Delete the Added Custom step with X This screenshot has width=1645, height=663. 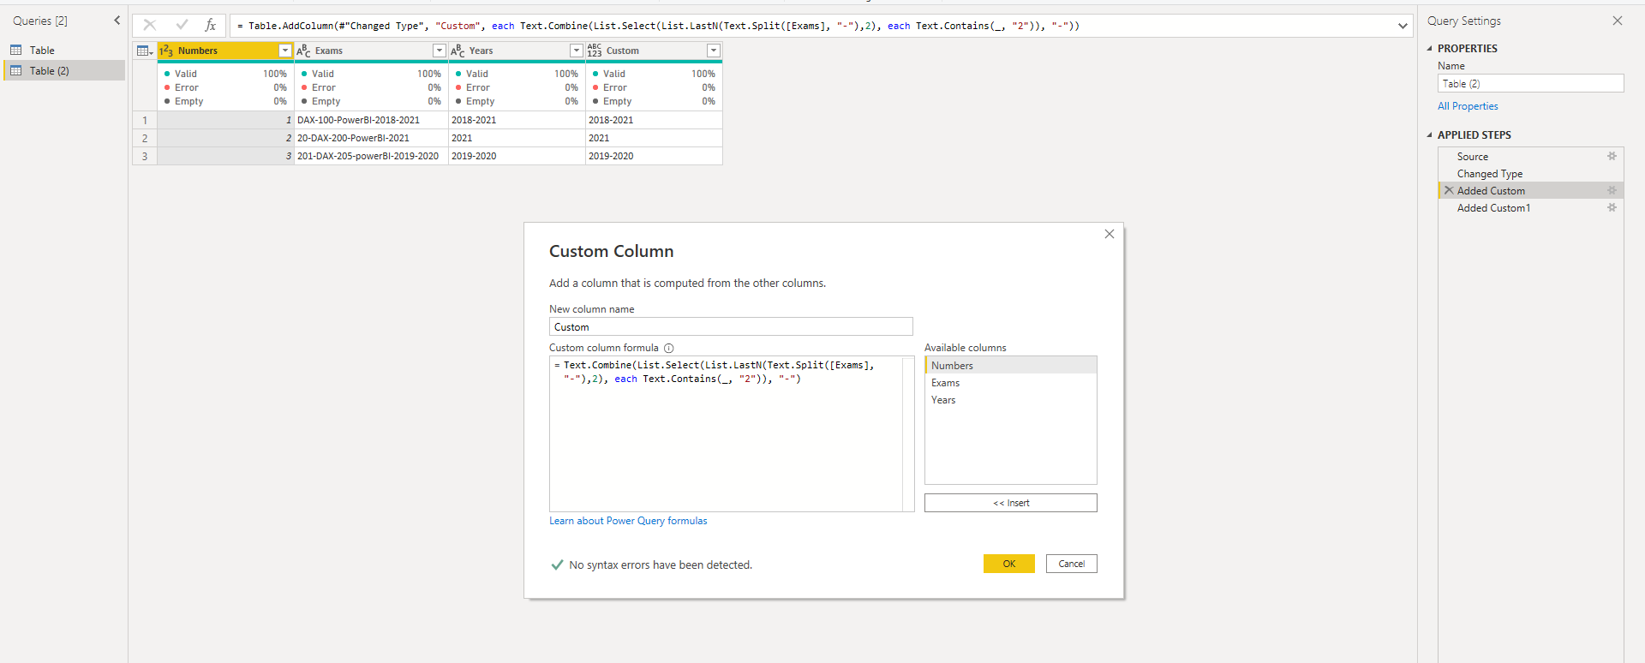[x=1449, y=190]
